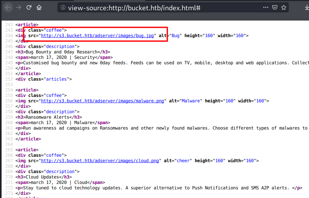Open the cloud.png image link
This screenshot has width=309, height=198.
coord(100,161)
